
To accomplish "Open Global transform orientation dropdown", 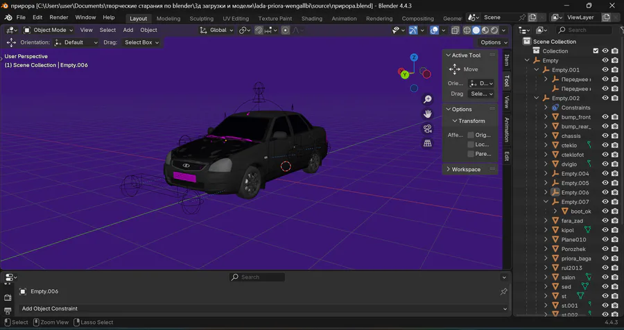I will pos(216,31).
